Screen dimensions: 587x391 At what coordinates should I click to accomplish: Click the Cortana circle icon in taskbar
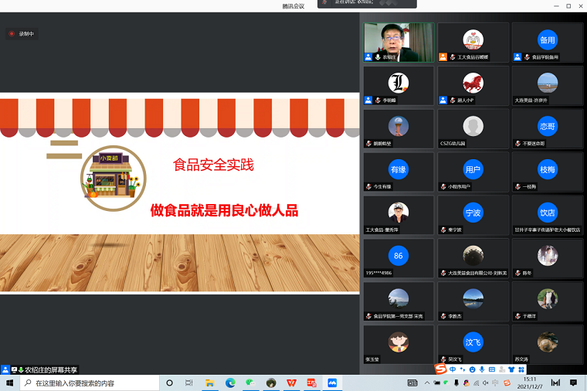coord(169,382)
